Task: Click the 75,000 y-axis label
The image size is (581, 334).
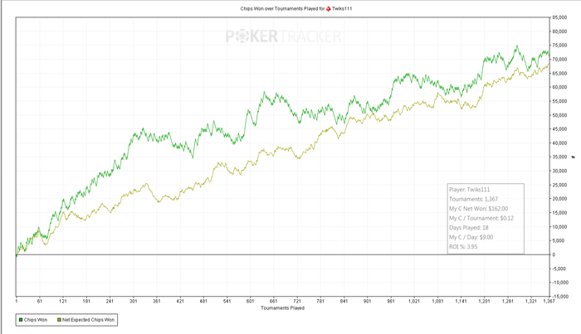Action: [559, 46]
